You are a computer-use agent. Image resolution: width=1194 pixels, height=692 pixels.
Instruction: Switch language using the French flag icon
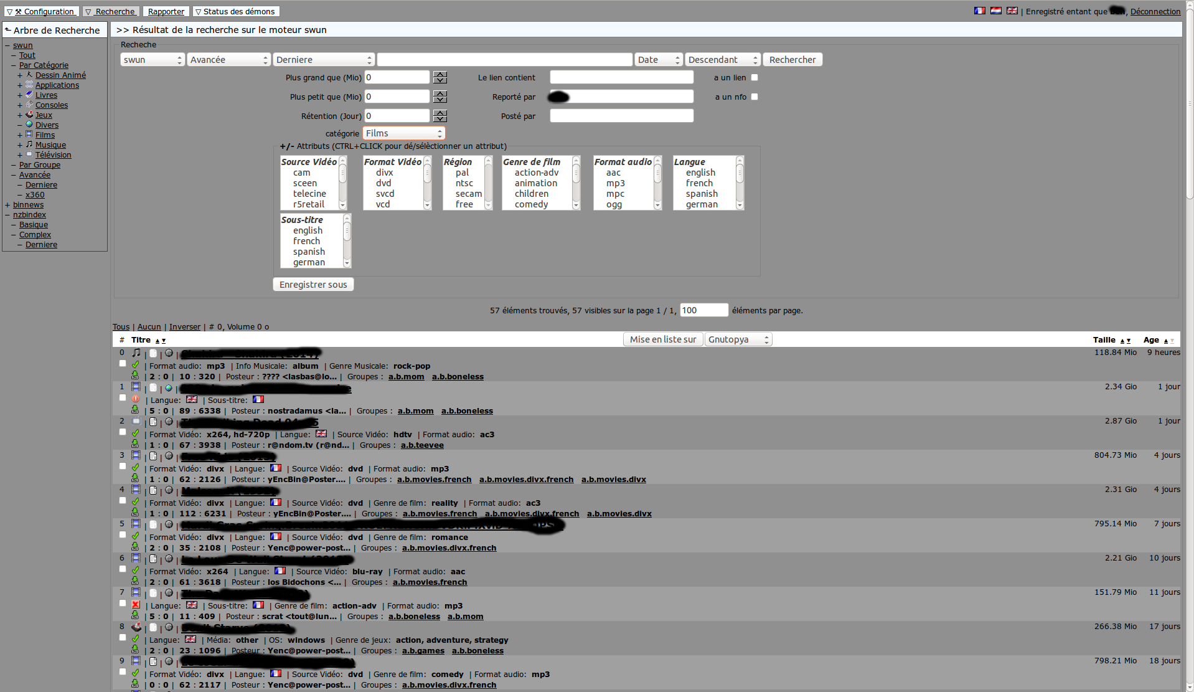[x=979, y=11]
